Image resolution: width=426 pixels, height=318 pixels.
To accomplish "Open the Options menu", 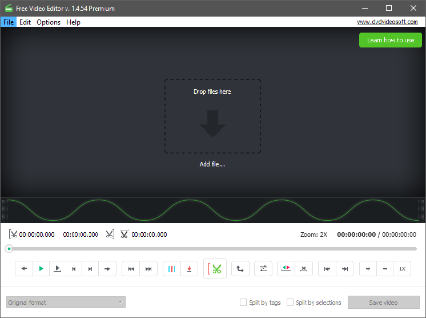I will pyautogui.click(x=49, y=22).
